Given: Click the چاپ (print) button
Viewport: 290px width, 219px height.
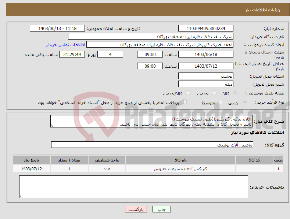Looking at the screenshot, I should tap(162, 209).
